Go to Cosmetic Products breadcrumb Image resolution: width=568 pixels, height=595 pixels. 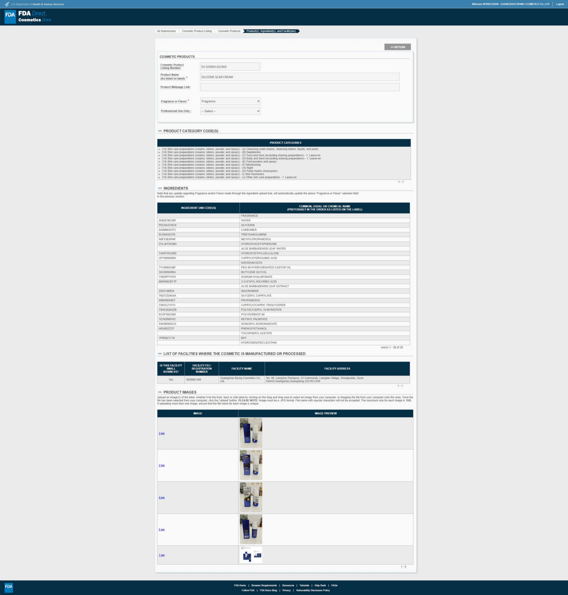[x=229, y=31]
